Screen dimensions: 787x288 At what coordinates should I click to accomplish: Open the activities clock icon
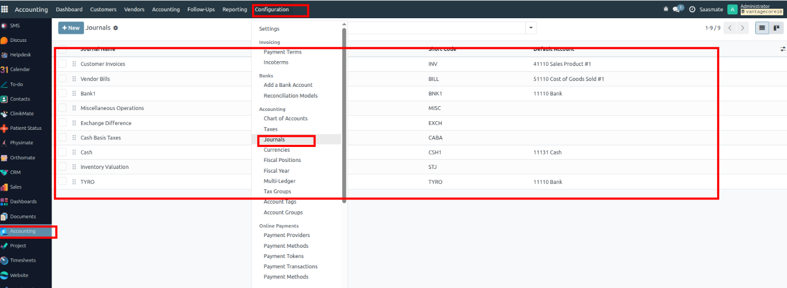point(692,9)
